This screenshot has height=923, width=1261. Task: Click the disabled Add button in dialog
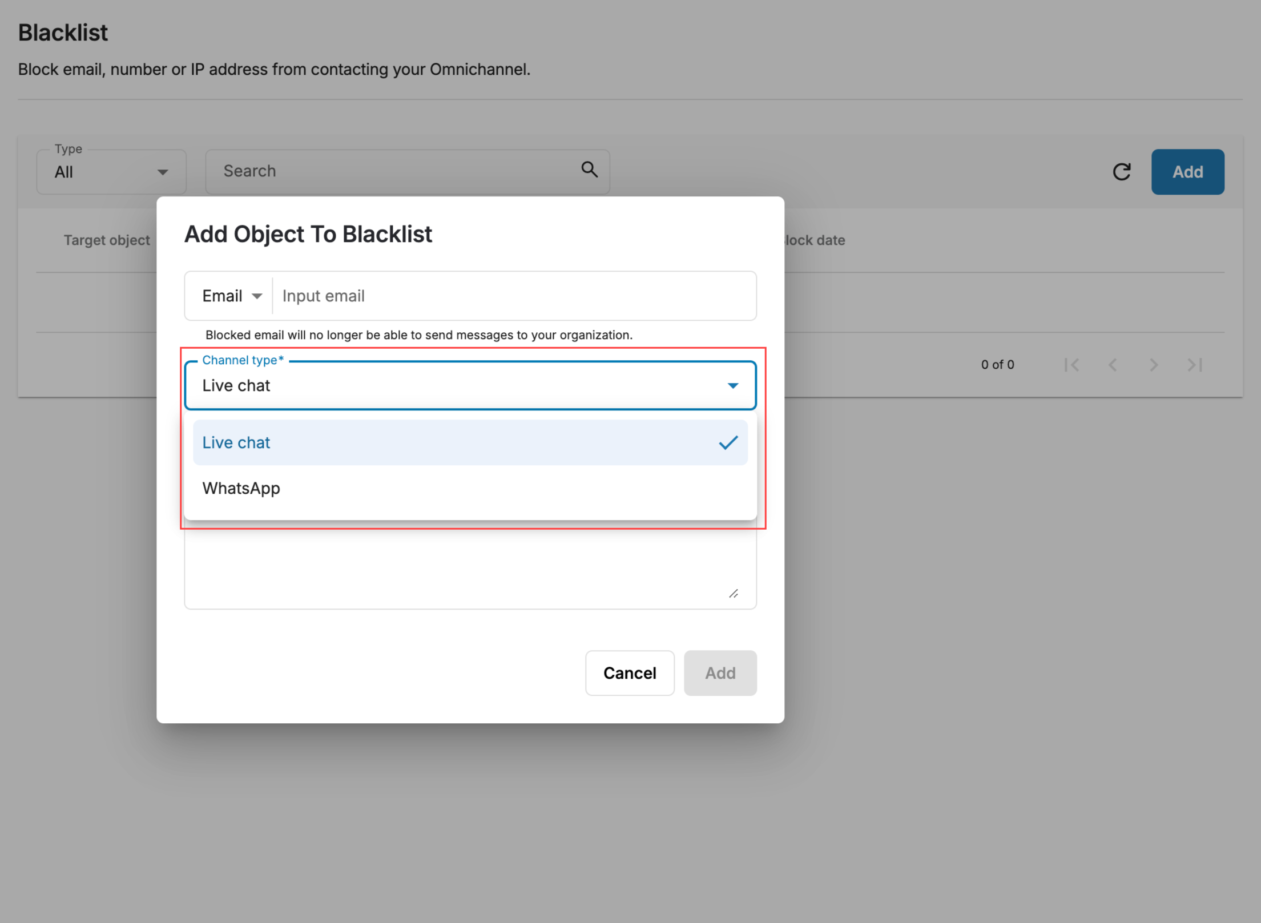tap(720, 673)
